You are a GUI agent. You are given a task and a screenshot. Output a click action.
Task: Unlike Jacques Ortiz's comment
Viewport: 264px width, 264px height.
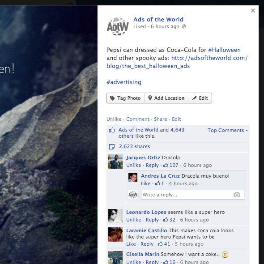(x=133, y=165)
